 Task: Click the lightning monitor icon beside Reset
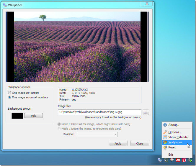(x=165, y=147)
